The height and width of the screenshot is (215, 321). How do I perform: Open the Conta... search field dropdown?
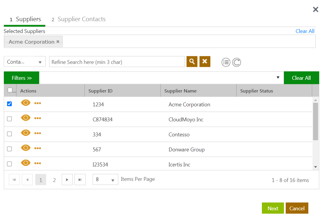pos(25,62)
